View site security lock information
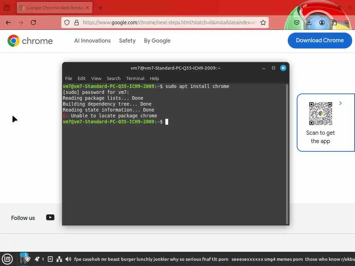355x266 pixels. pyautogui.click(x=77, y=23)
